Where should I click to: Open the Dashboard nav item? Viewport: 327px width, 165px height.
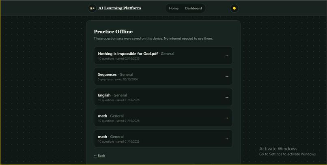pyautogui.click(x=194, y=9)
